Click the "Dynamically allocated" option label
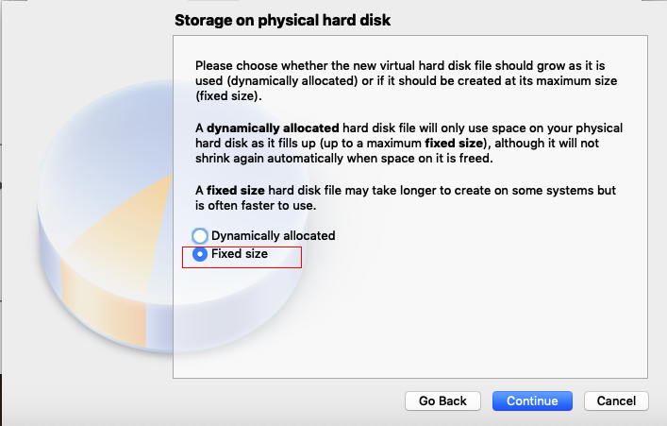This screenshot has height=426, width=667. (273, 236)
